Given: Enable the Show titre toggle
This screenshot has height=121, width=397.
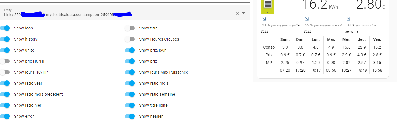Looking at the screenshot, I should point(129,28).
